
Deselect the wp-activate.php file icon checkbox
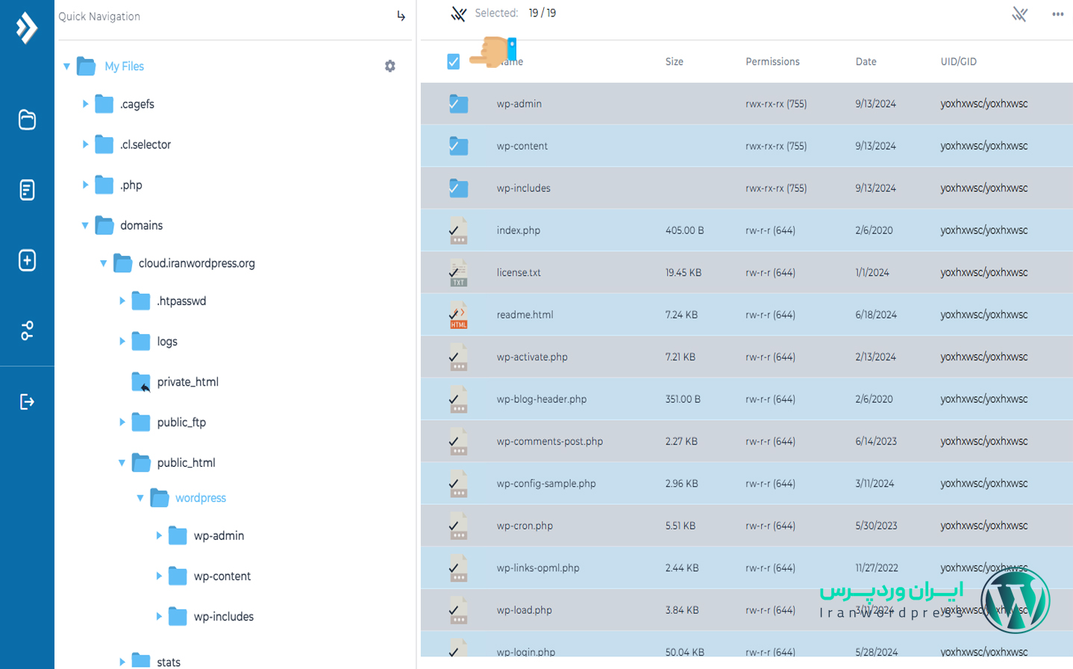pos(458,357)
